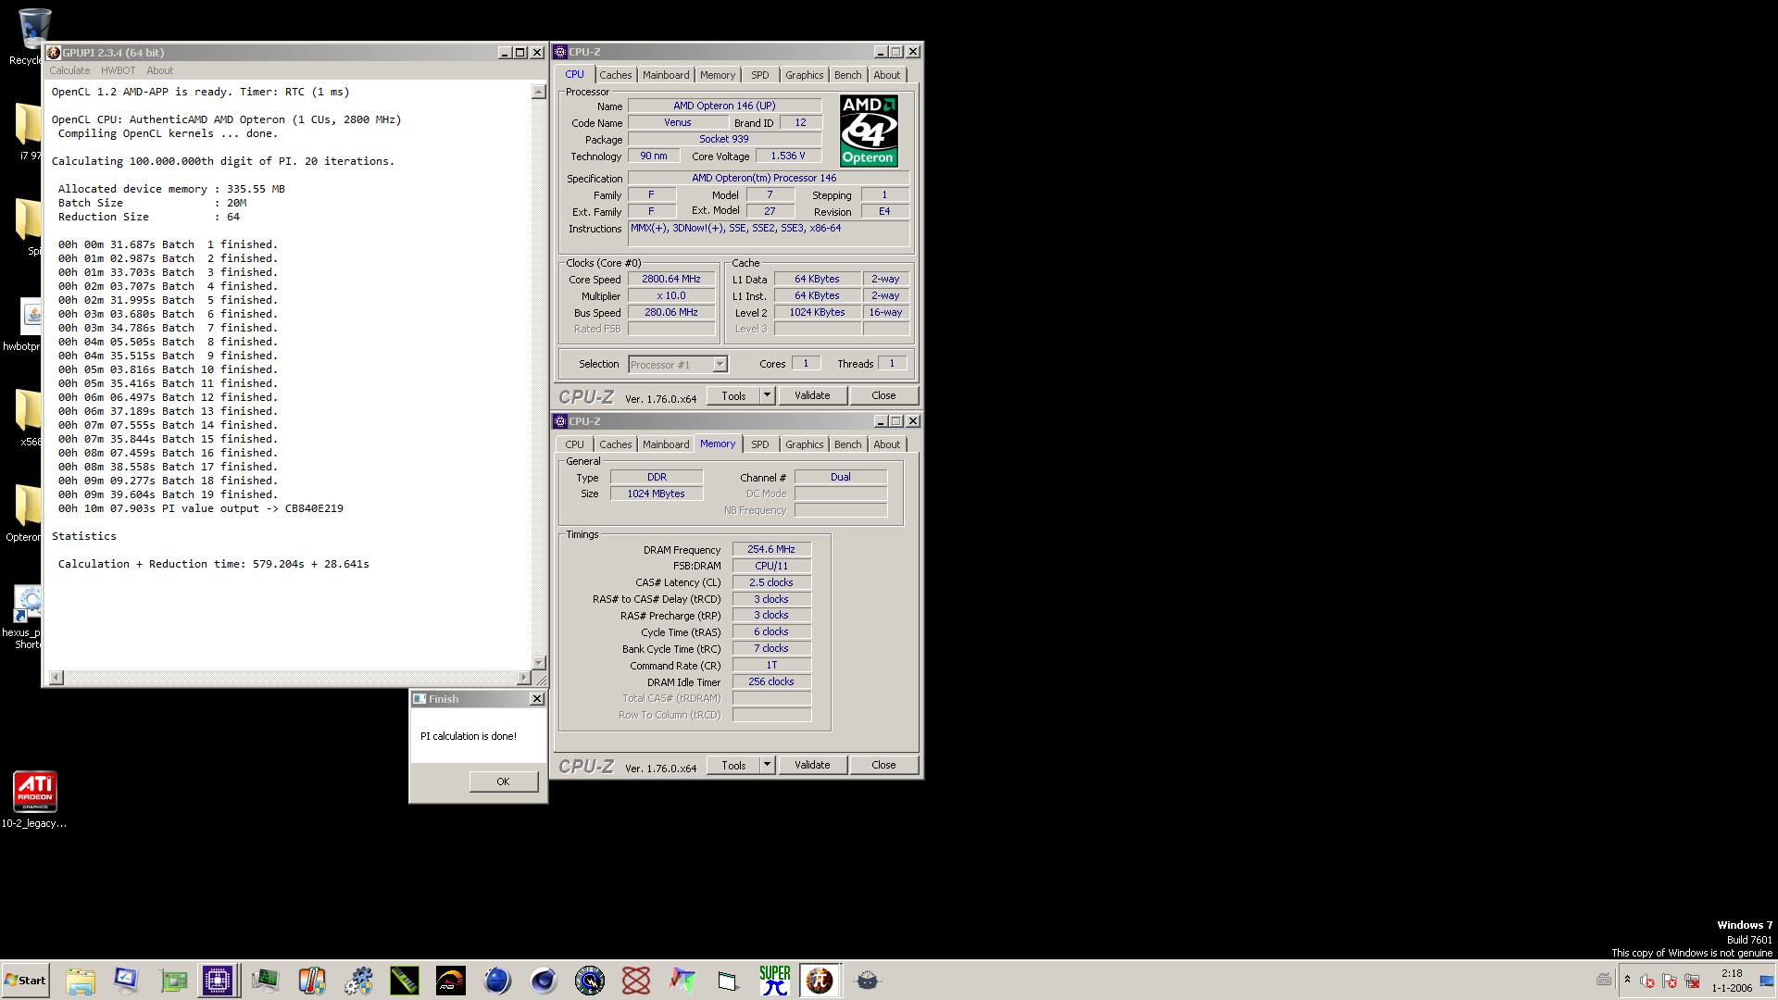Image resolution: width=1778 pixels, height=1000 pixels.
Task: Open Windows Explorer from taskbar
Action: click(81, 981)
